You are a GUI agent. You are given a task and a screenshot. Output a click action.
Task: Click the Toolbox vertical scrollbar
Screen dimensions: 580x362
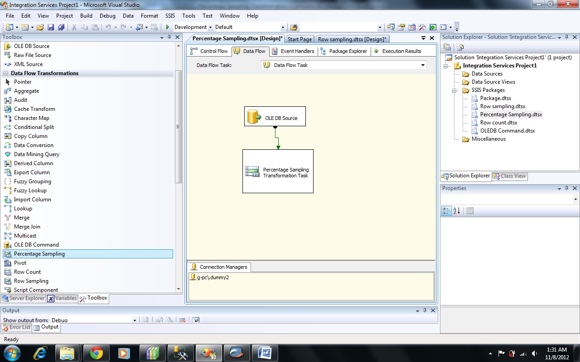coord(179,127)
